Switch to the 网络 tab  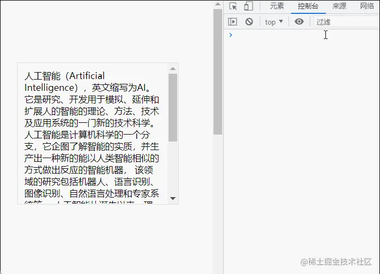[367, 6]
